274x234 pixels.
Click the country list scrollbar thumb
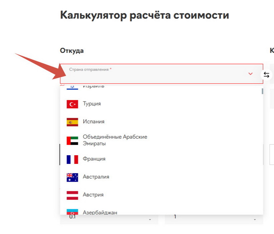[x=262, y=91]
